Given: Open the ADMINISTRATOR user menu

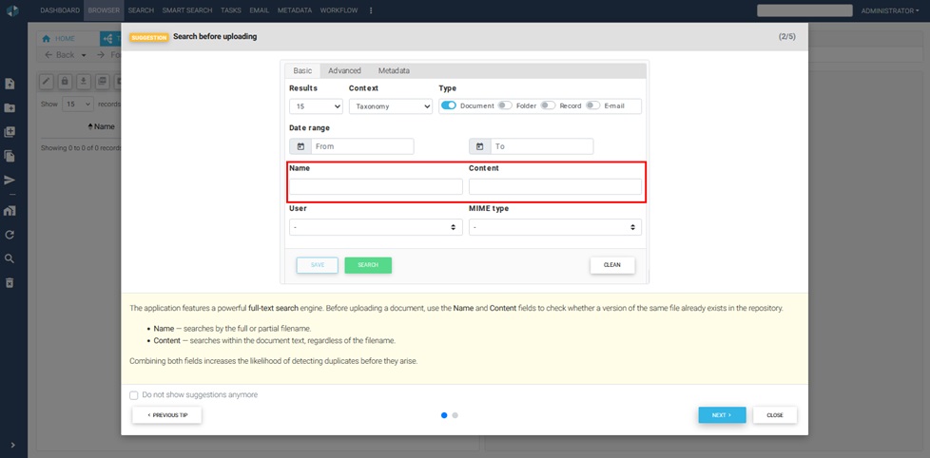Looking at the screenshot, I should 890,10.
